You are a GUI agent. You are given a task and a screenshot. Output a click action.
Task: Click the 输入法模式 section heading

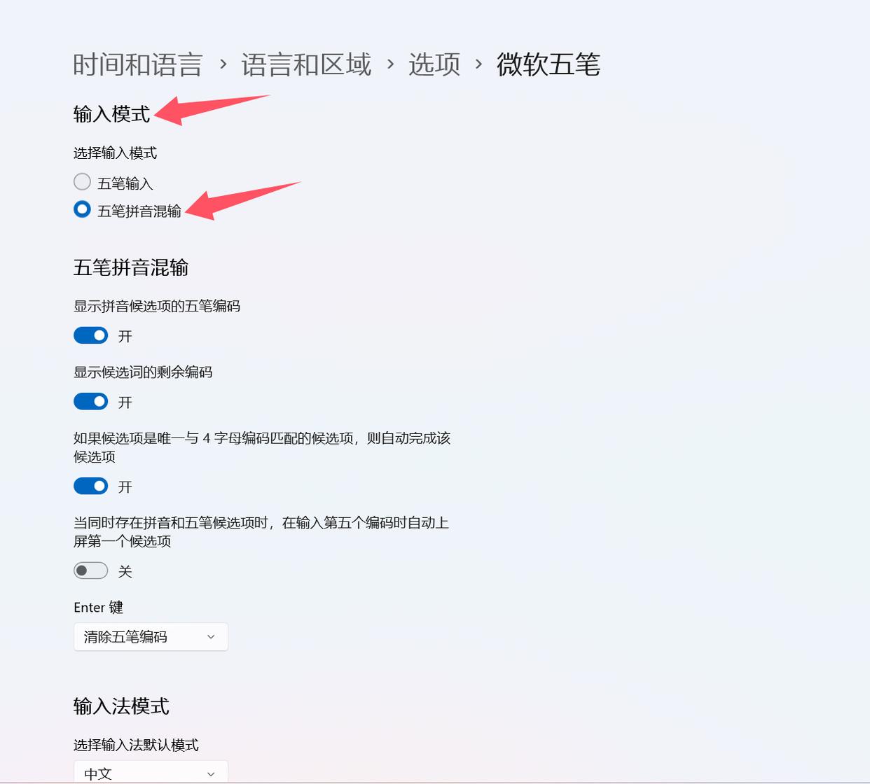point(121,706)
